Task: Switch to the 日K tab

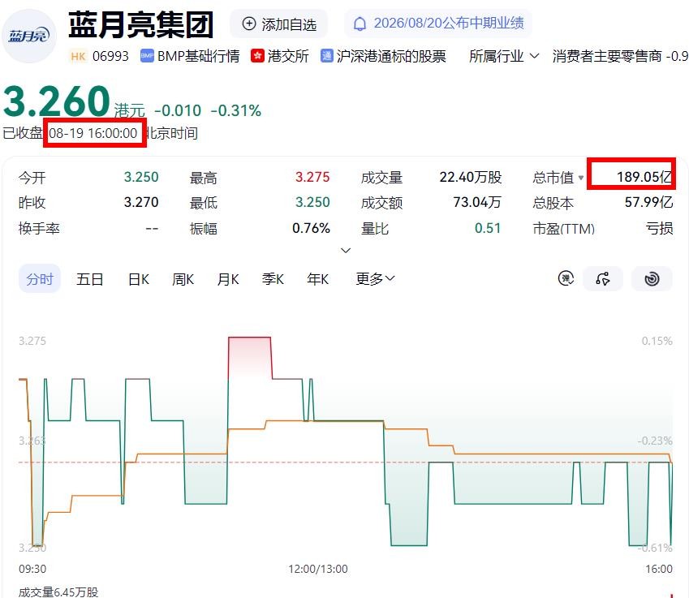Action: click(139, 279)
